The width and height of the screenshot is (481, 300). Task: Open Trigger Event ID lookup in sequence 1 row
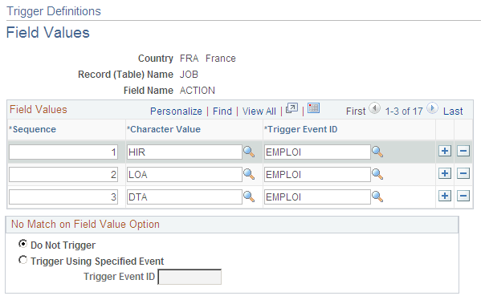tap(377, 152)
